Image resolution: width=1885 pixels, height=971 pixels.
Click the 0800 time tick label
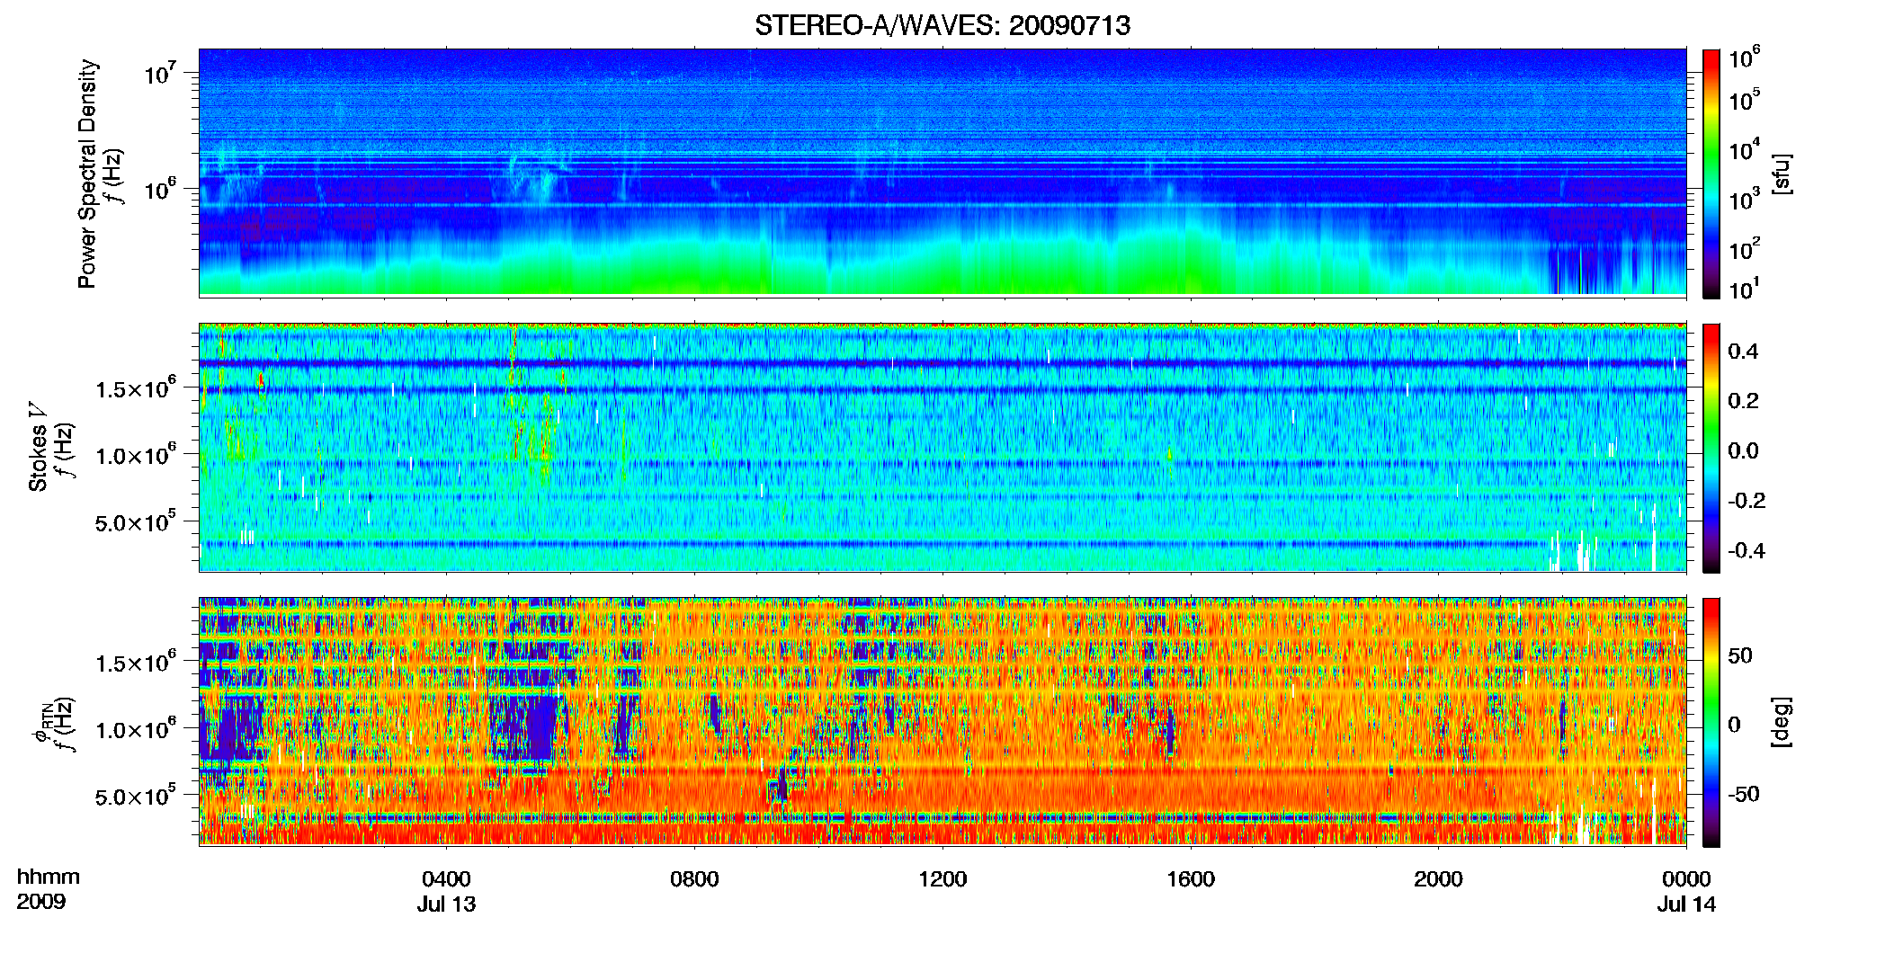click(694, 878)
